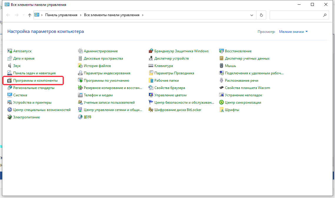Click the Устройства и принтеры icon
This screenshot has width=335, height=198.
[x=10, y=103]
